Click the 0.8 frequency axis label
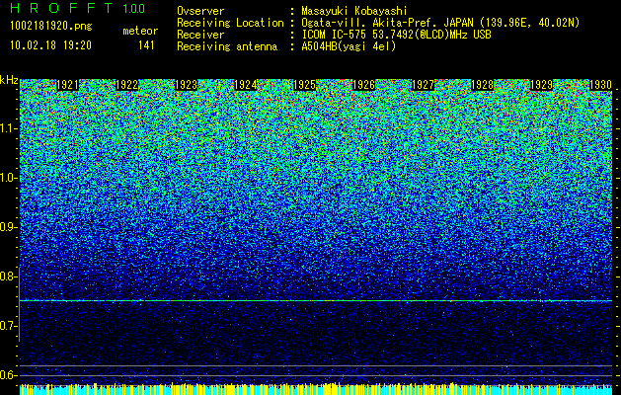The height and width of the screenshot is (395, 621). [8, 276]
